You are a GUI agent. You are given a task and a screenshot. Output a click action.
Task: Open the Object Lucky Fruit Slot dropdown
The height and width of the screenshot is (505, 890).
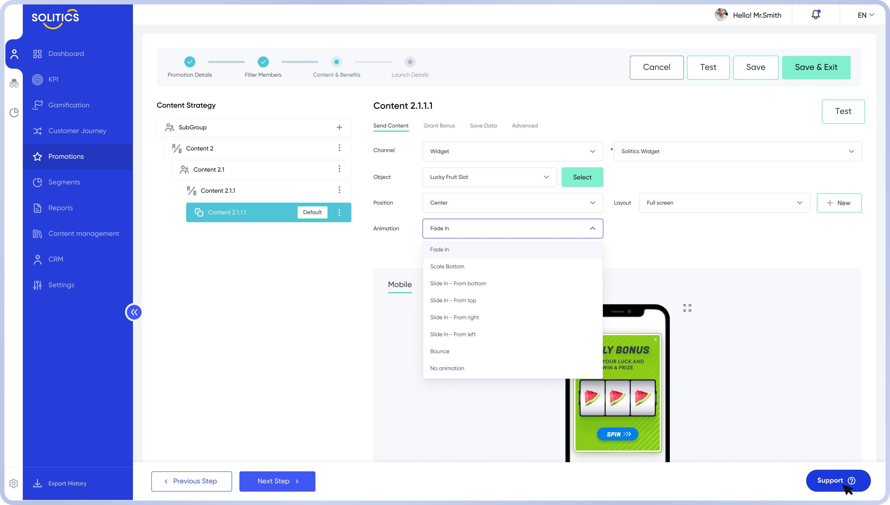click(489, 177)
